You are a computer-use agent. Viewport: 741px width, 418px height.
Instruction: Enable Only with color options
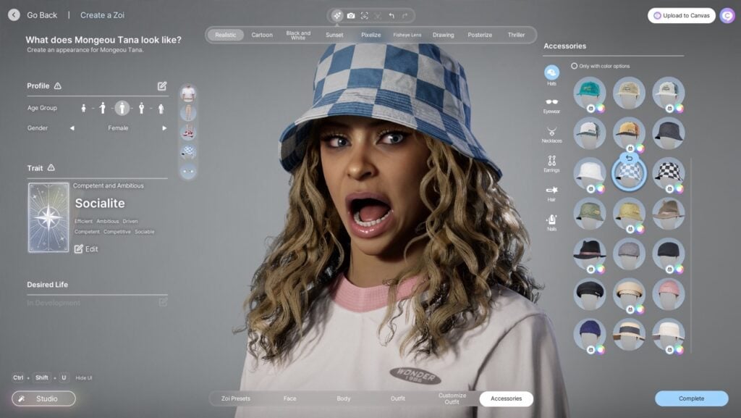pyautogui.click(x=575, y=66)
